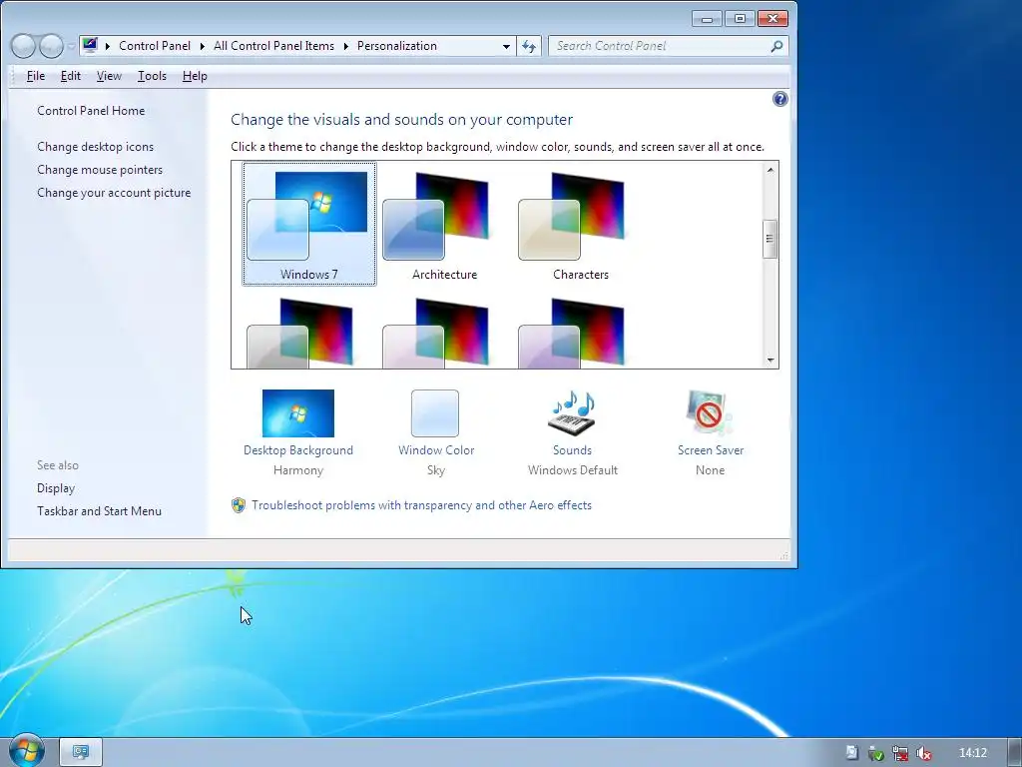Open the Edit menu
1022x767 pixels.
click(x=71, y=76)
